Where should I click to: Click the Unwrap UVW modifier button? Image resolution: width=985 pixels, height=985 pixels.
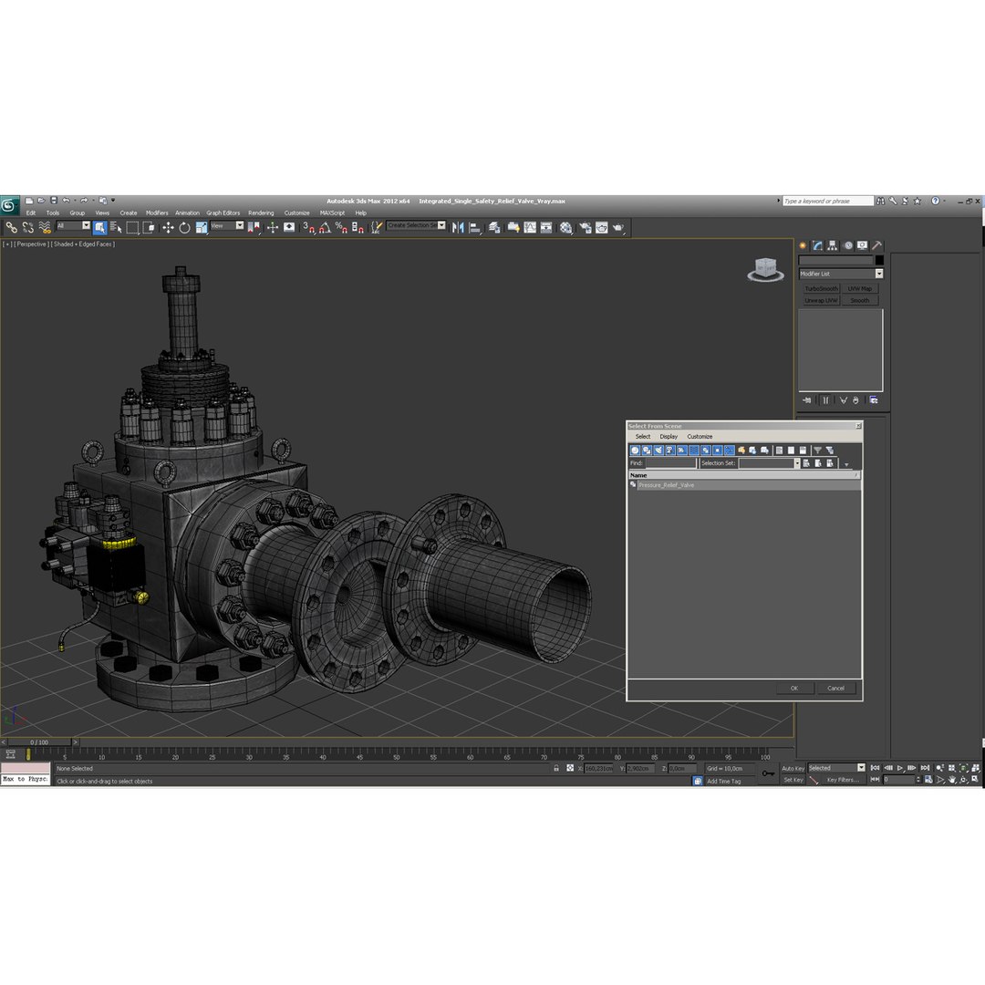821,301
